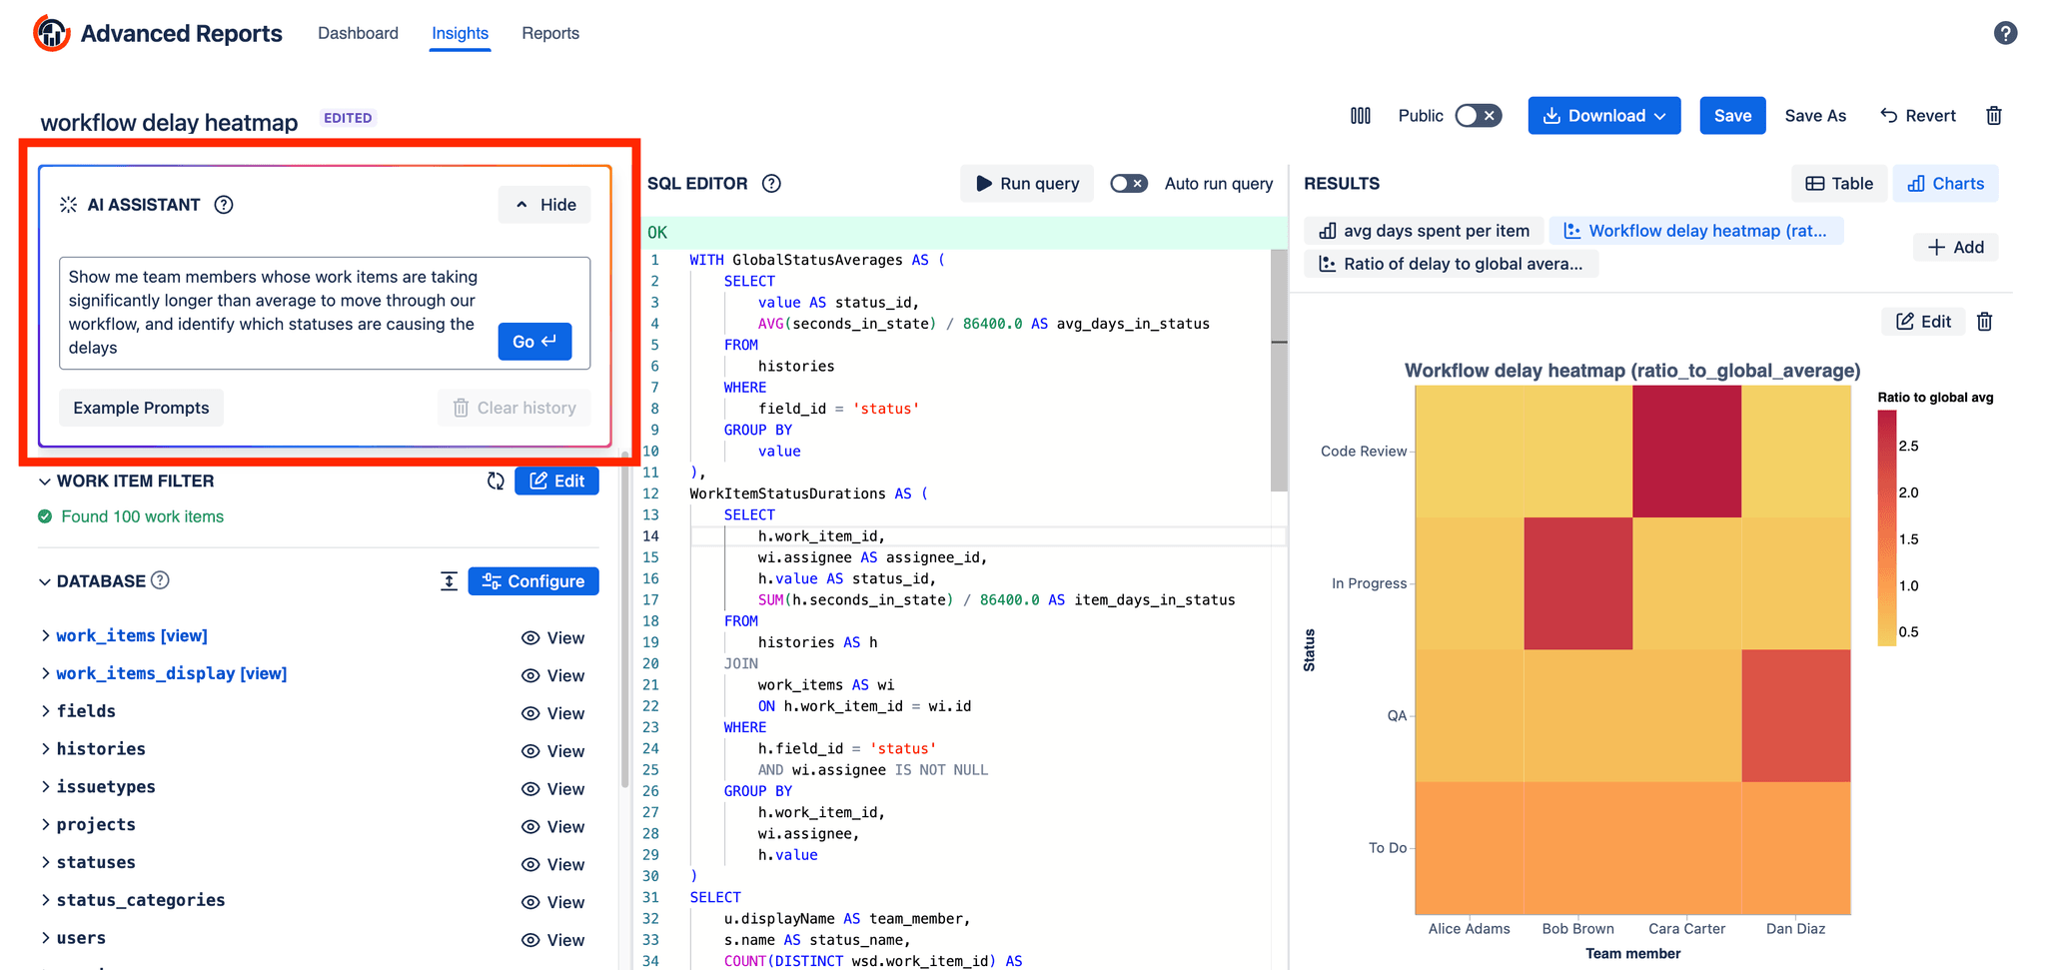Delete the report using header trash icon
2046x970 pixels.
click(x=1993, y=116)
